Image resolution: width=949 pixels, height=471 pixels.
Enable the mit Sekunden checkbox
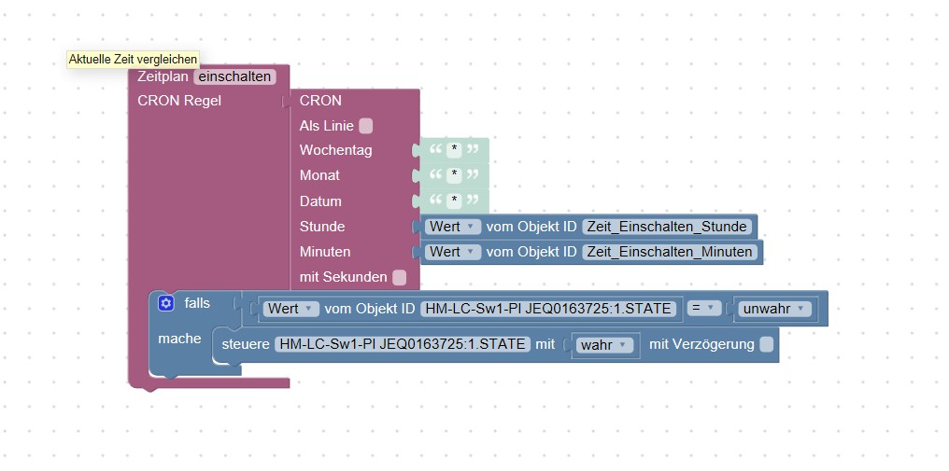(x=400, y=278)
